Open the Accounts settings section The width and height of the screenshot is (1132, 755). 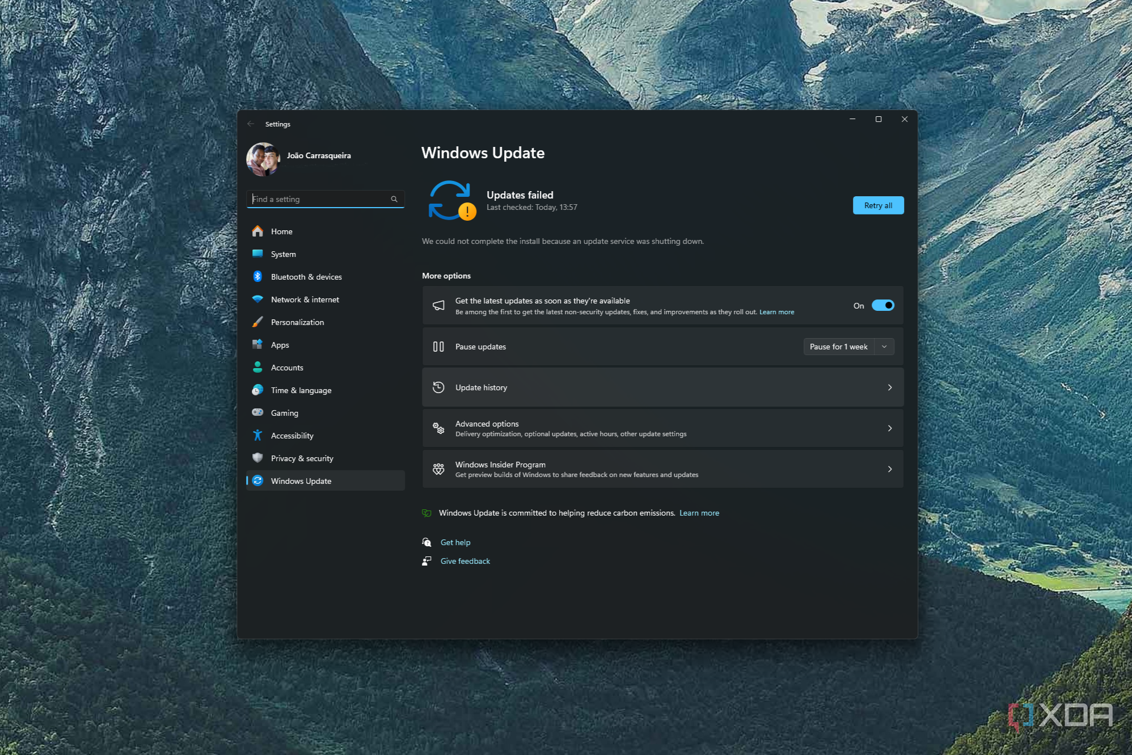[287, 368]
